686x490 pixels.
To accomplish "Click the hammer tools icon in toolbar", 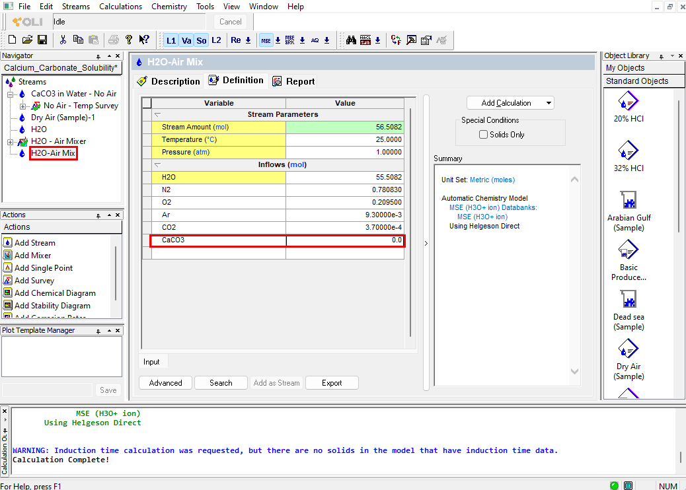I will pos(411,40).
